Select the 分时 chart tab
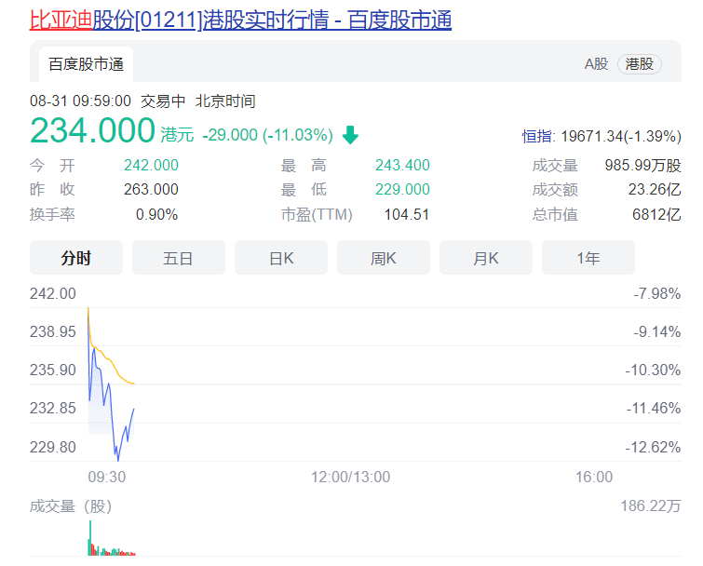 click(x=76, y=258)
